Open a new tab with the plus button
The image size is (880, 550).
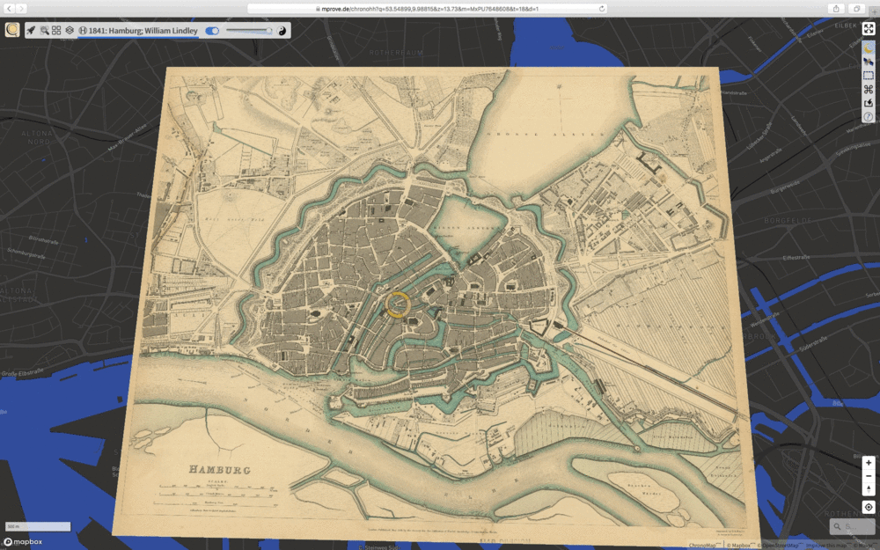[875, 10]
